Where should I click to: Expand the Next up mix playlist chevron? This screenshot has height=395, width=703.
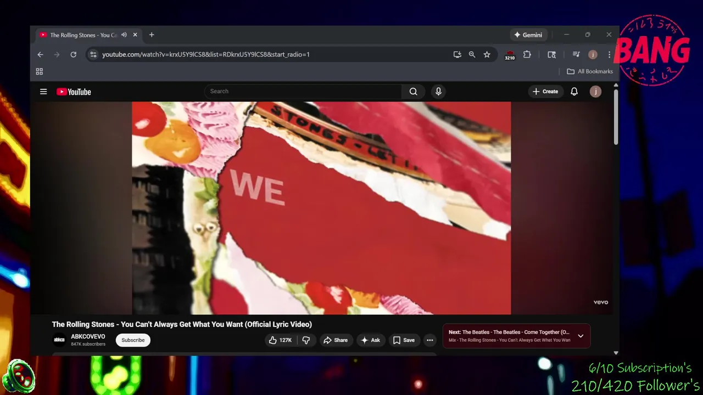point(581,336)
